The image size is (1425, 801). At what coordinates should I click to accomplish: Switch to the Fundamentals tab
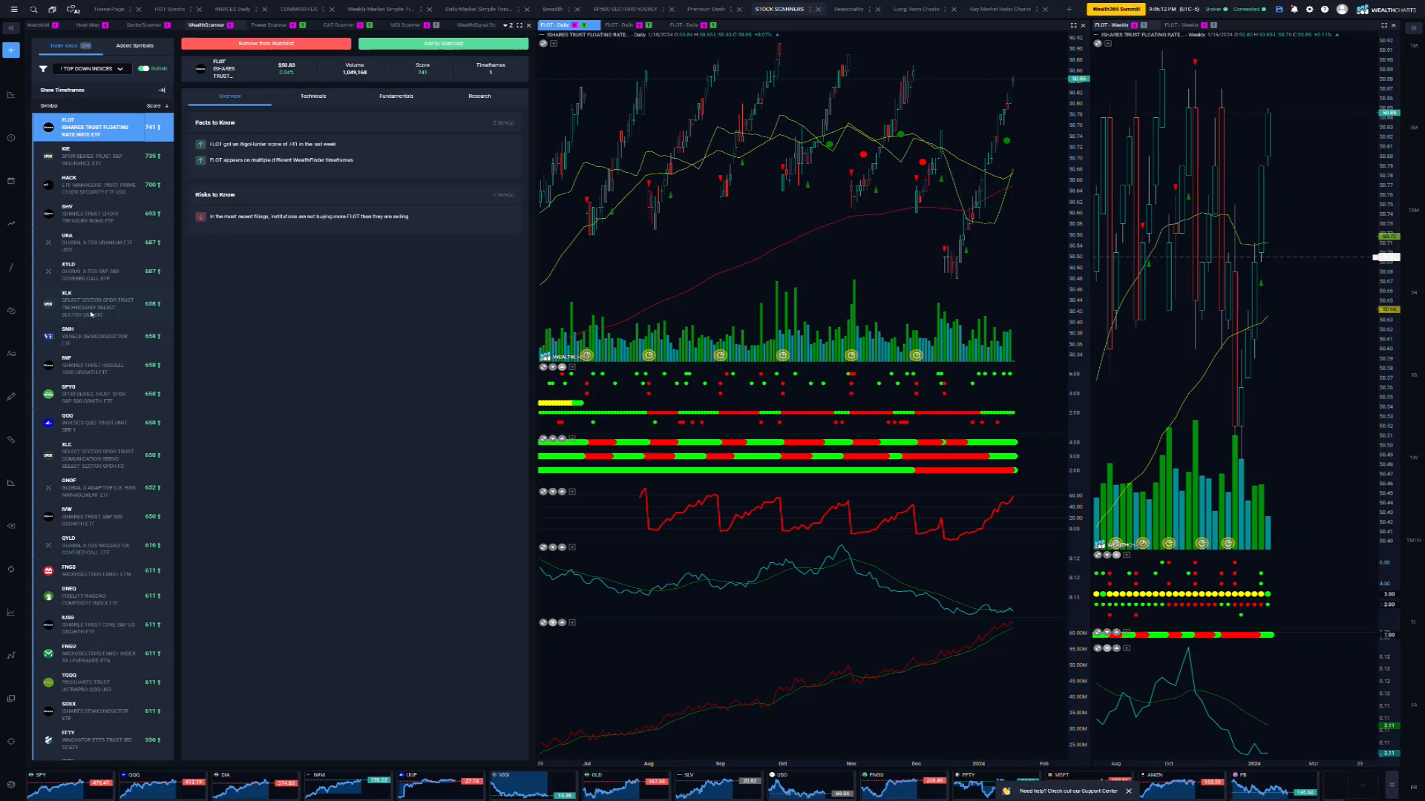point(396,96)
